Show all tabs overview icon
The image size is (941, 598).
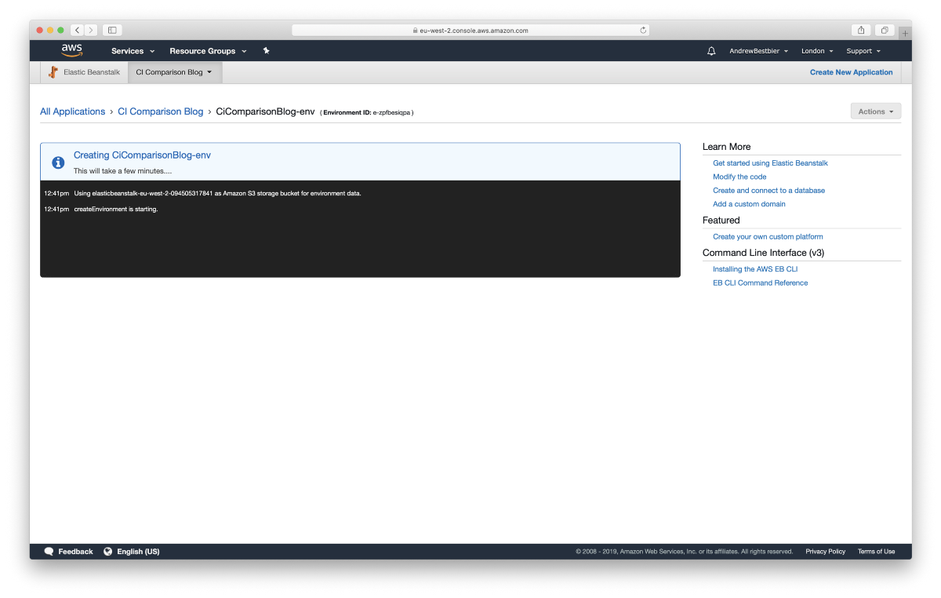(x=884, y=30)
